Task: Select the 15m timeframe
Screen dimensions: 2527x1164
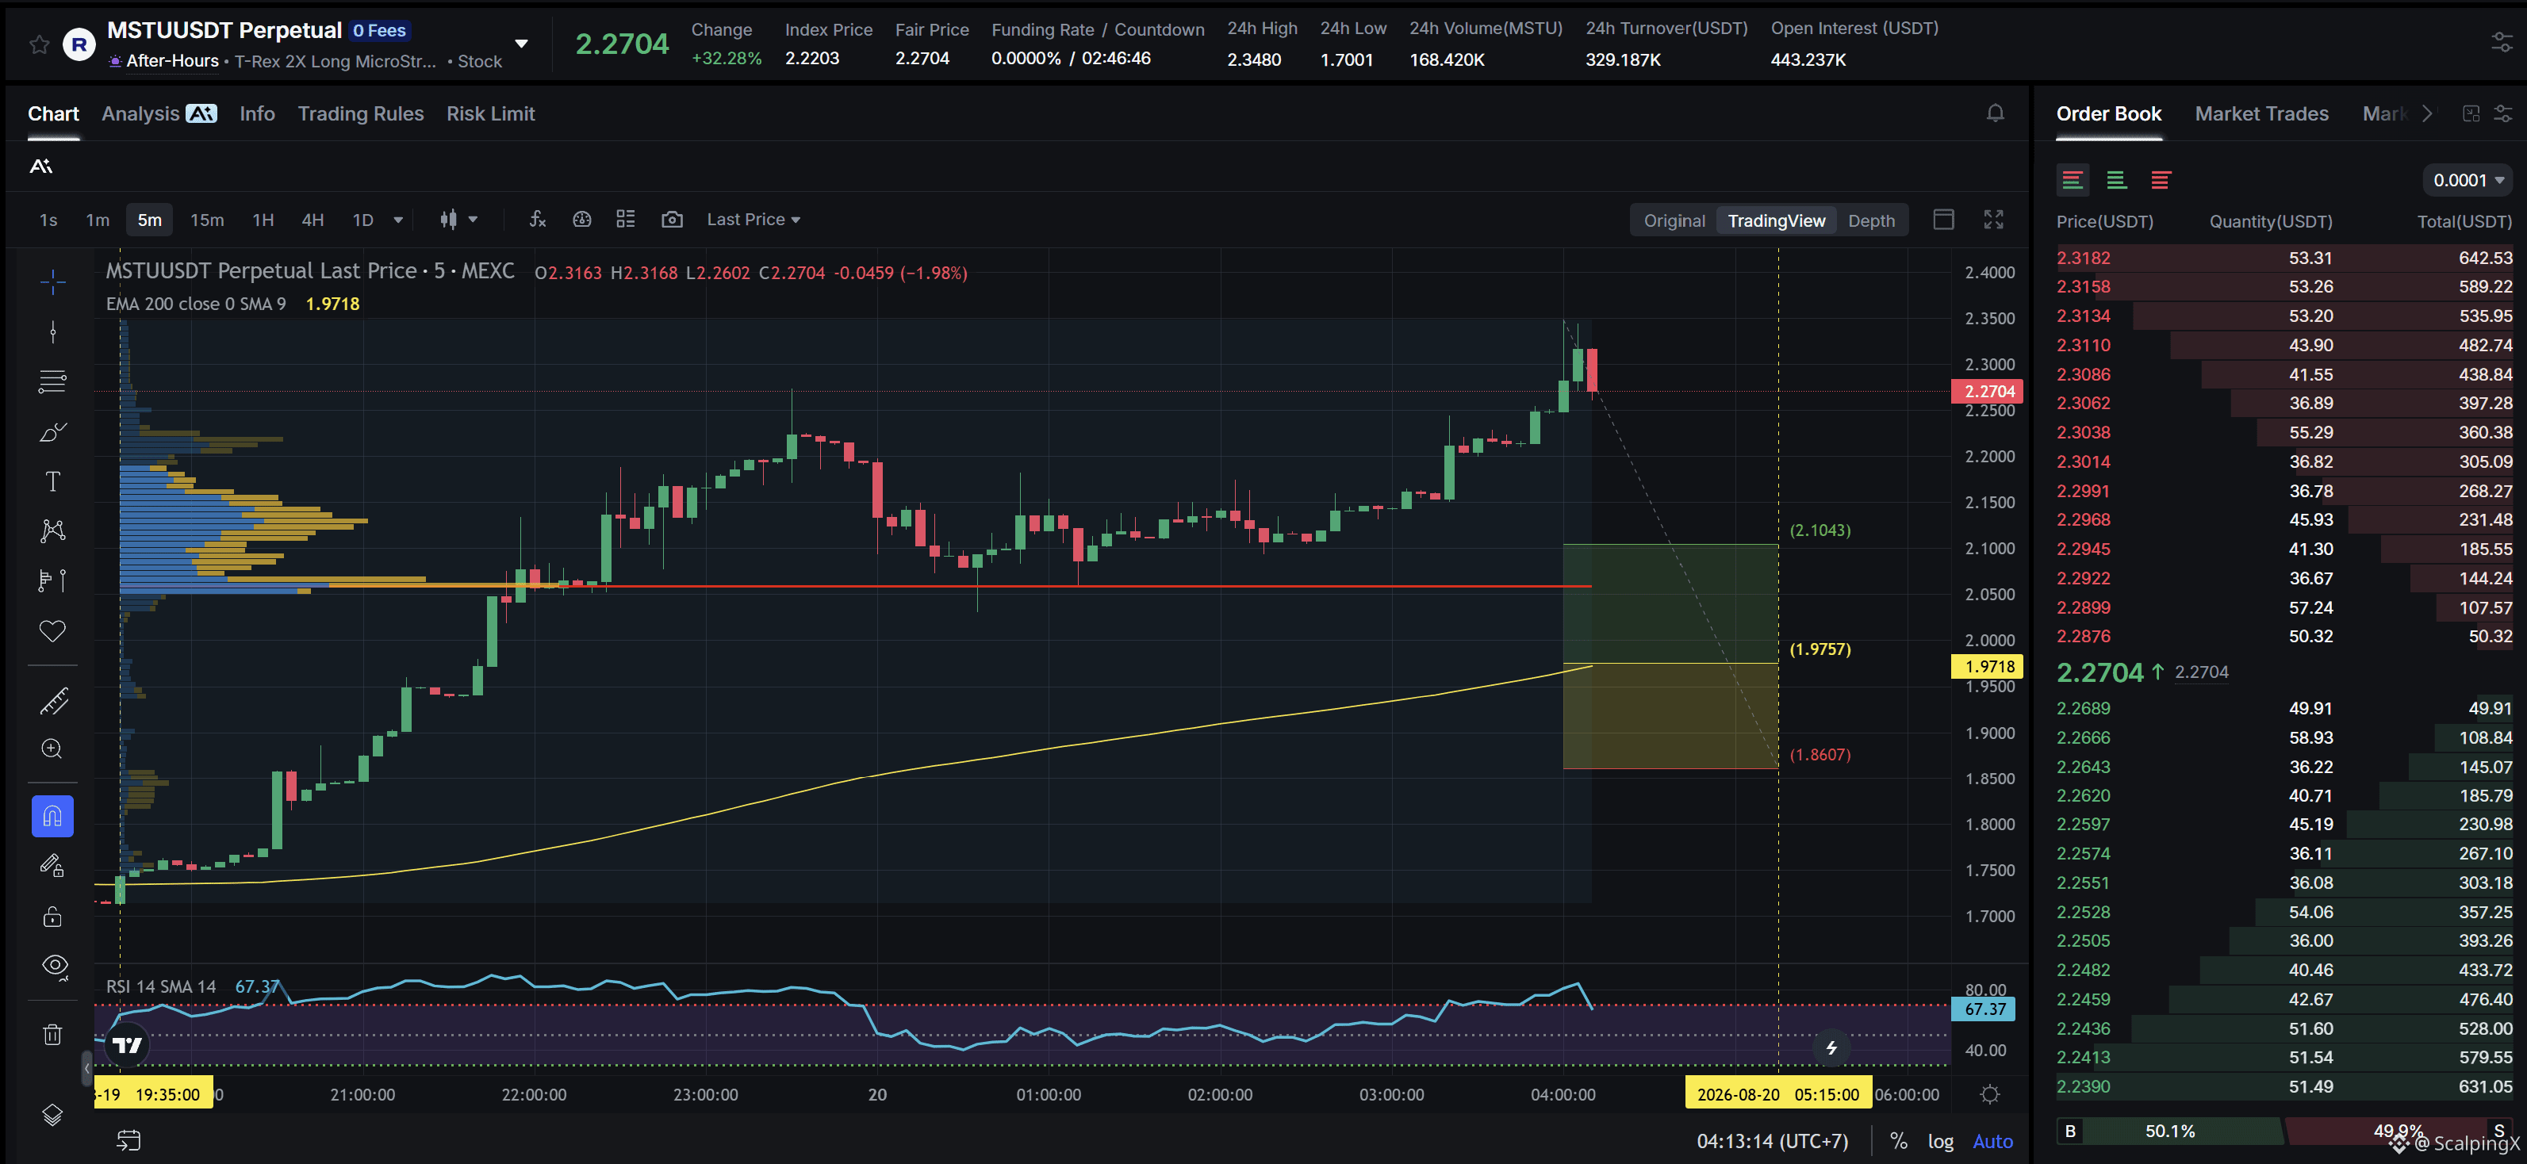Action: tap(207, 220)
